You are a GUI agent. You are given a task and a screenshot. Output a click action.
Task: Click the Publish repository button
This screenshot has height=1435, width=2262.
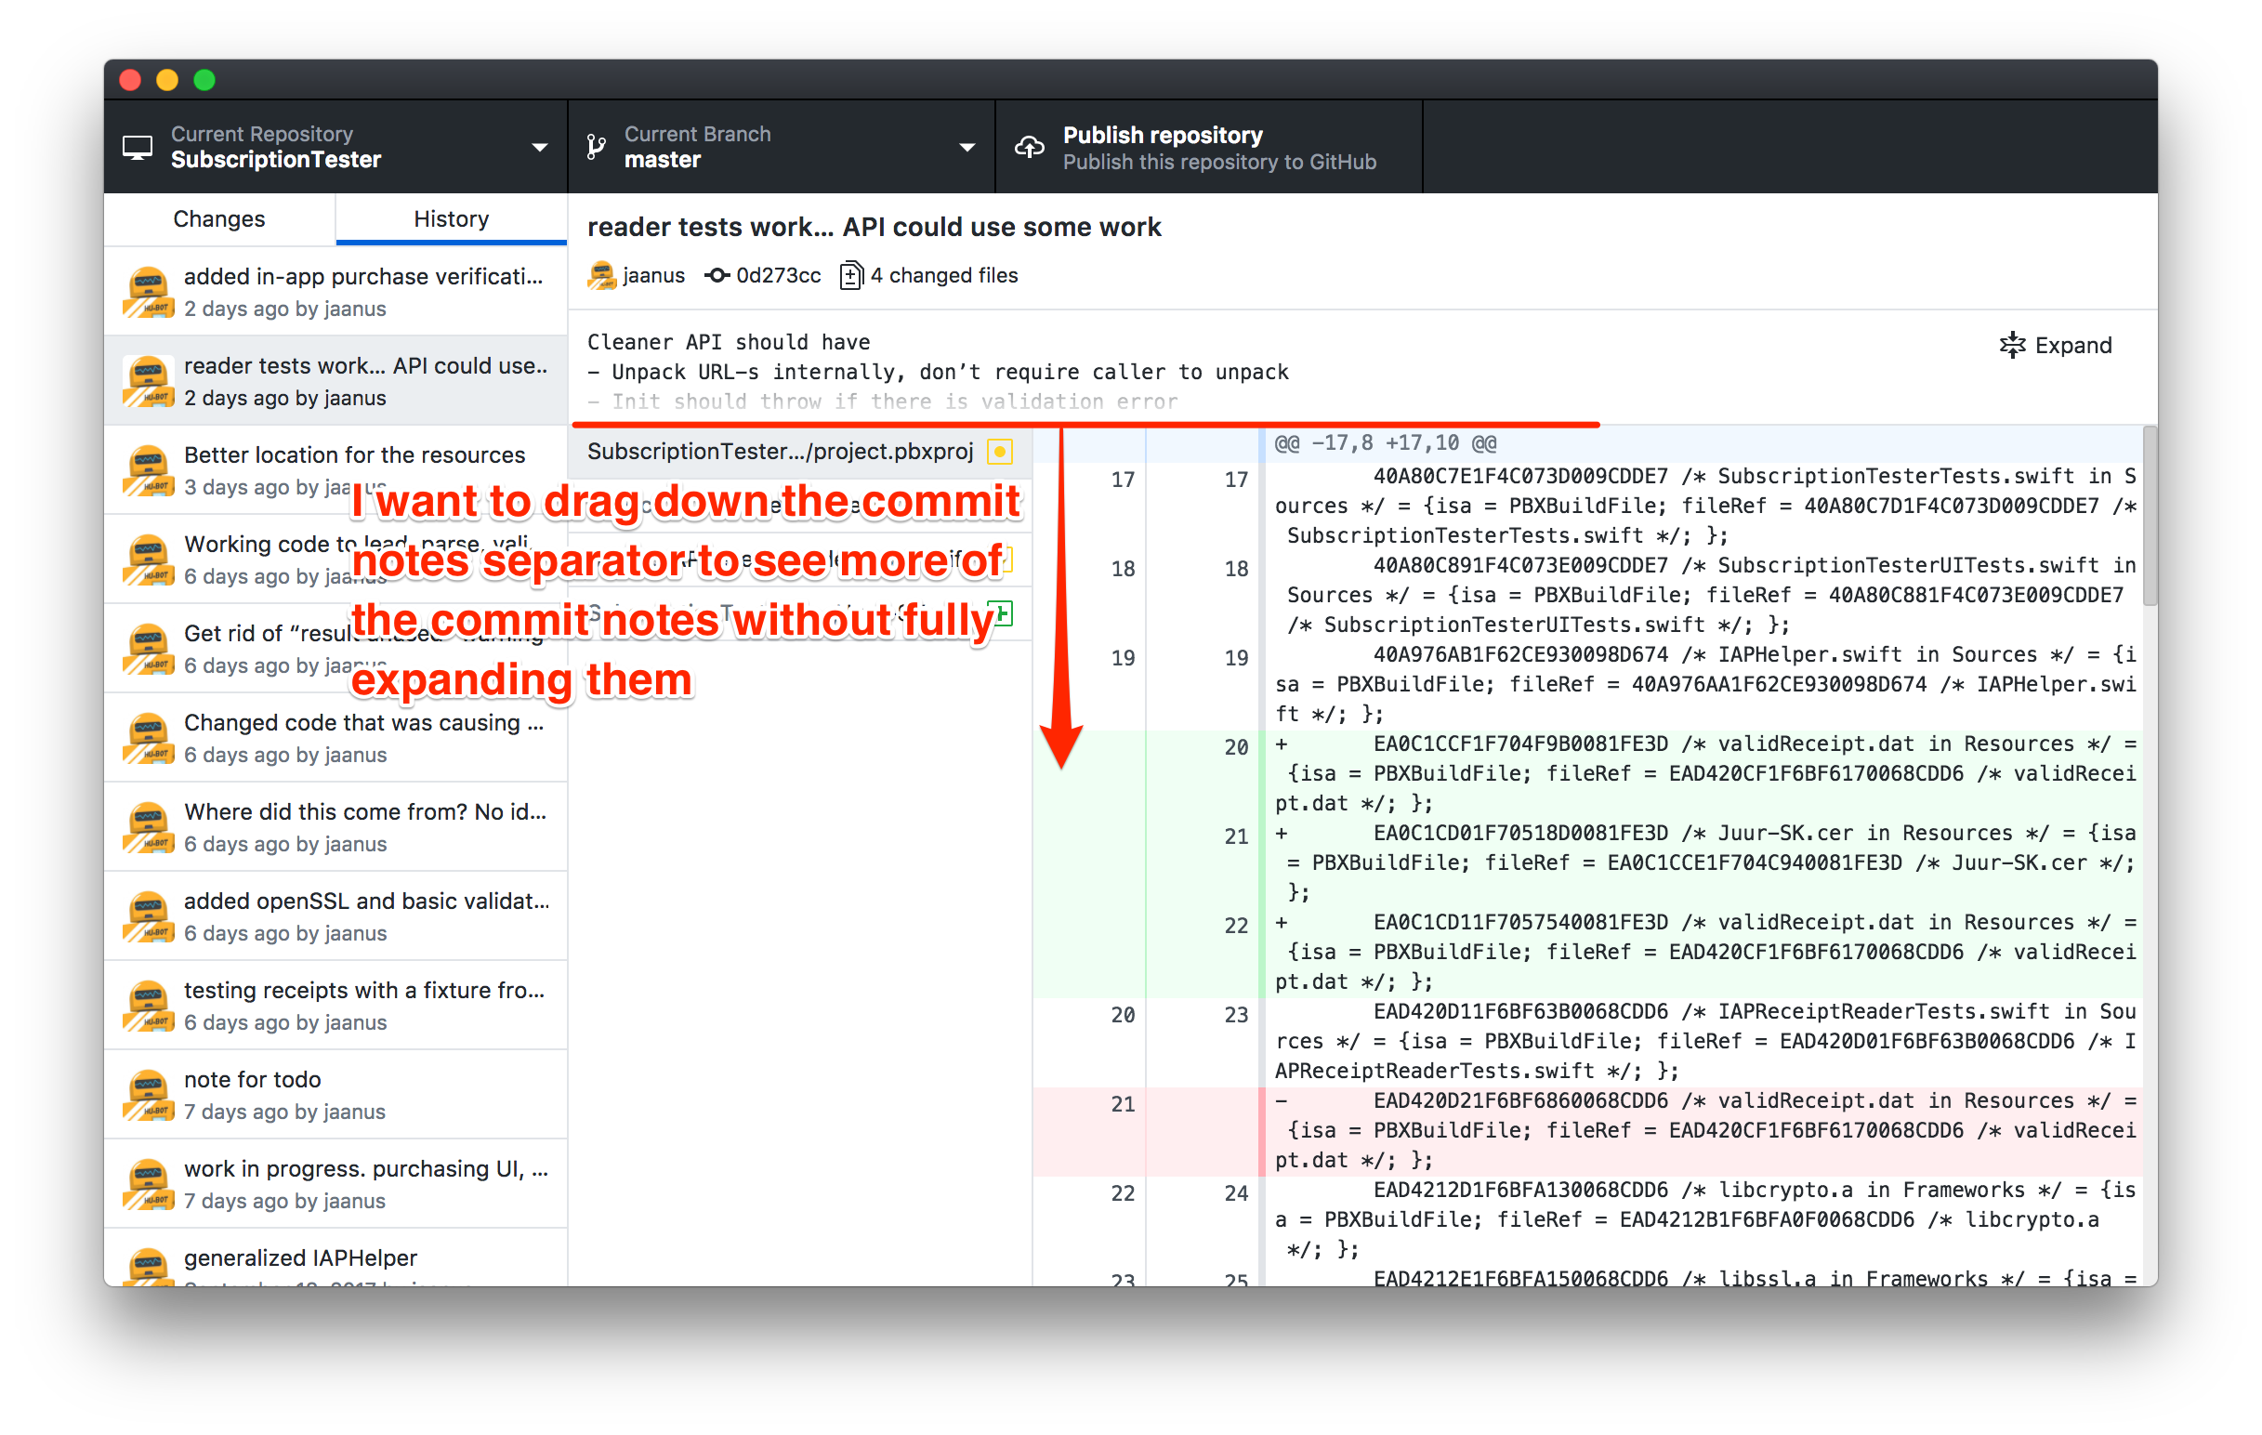click(1208, 147)
